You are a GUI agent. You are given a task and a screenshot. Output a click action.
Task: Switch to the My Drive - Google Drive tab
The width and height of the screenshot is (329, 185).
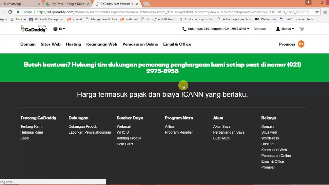pyautogui.click(x=68, y=4)
